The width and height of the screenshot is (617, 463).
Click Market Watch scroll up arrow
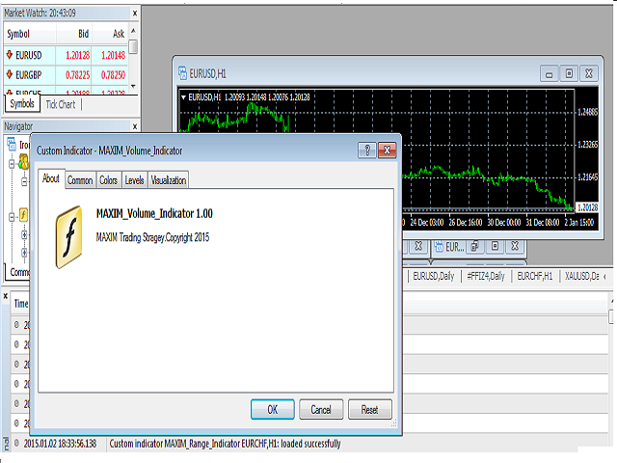click(x=133, y=31)
